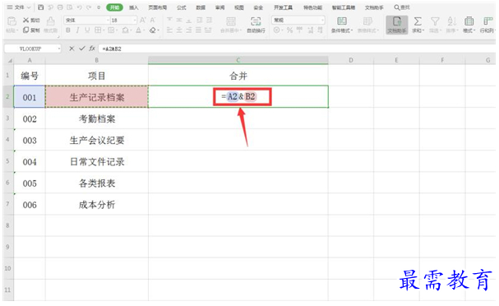Click the Document Assistant (文档助手) ribbon button

pos(397,25)
